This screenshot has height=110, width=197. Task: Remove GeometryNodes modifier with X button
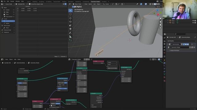tap(192, 44)
